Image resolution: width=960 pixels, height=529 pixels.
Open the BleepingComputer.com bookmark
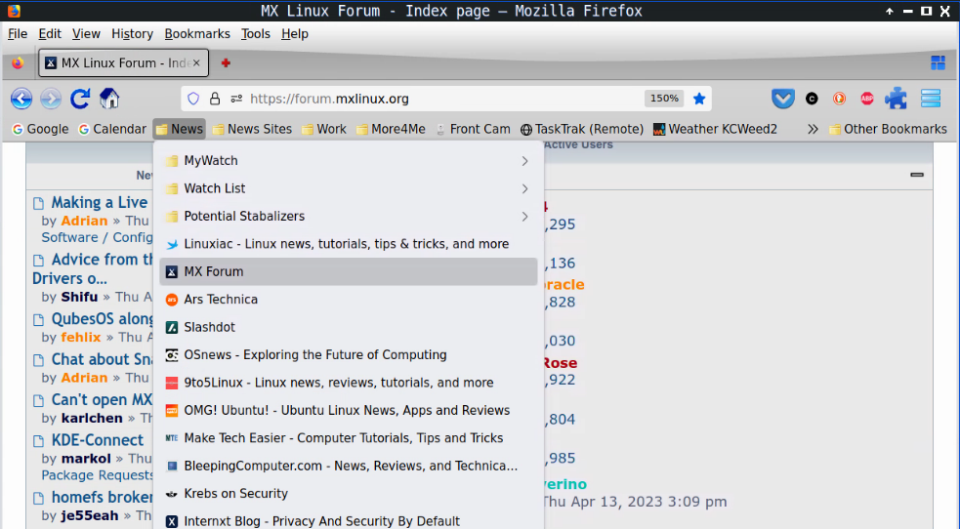point(349,466)
